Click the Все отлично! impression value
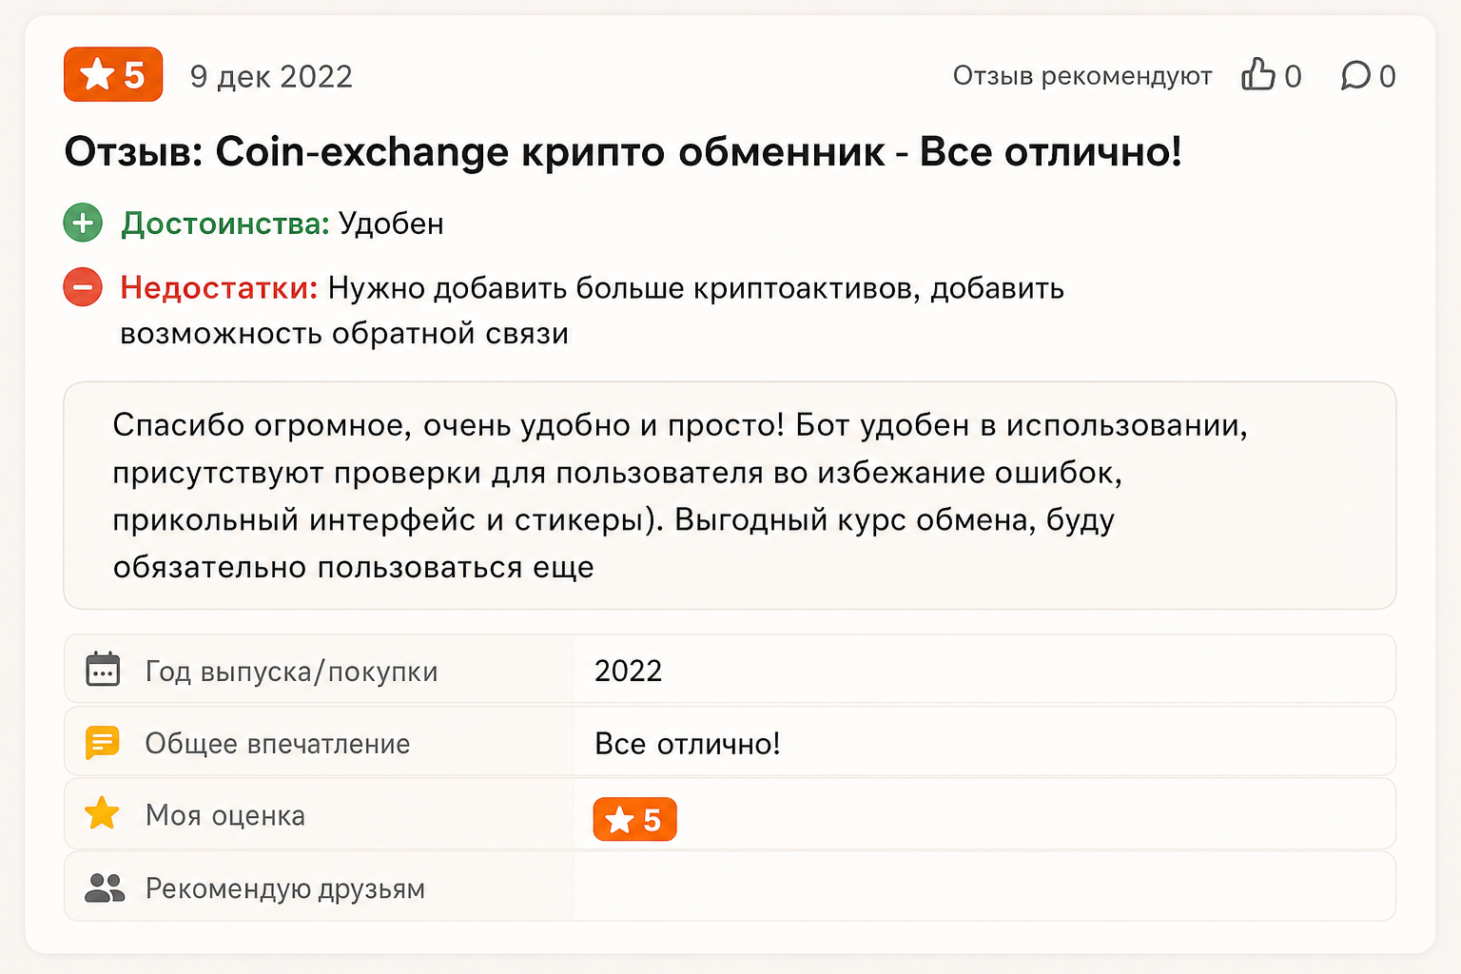The width and height of the screenshot is (1461, 974). point(688,743)
